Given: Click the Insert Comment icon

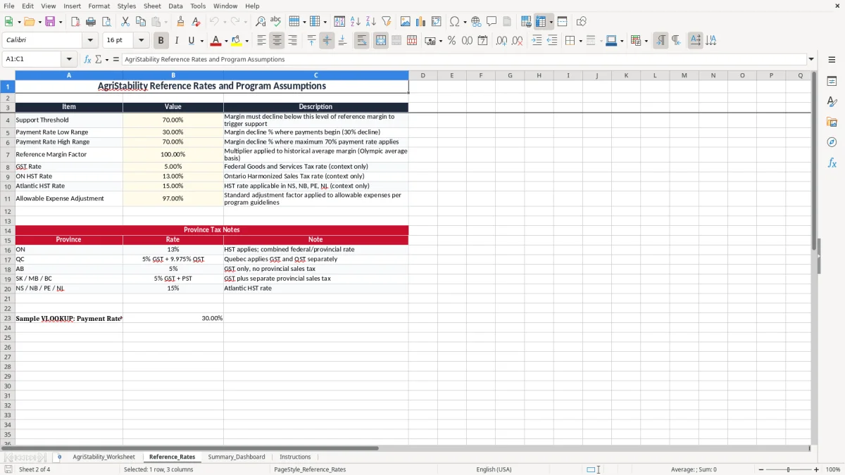Looking at the screenshot, I should click(492, 22).
